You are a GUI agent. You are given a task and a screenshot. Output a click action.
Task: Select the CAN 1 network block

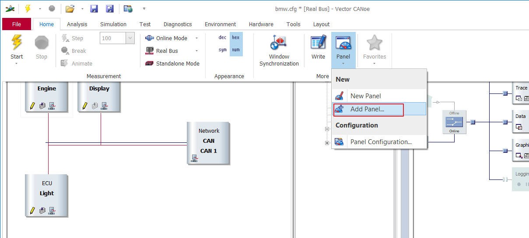click(208, 143)
